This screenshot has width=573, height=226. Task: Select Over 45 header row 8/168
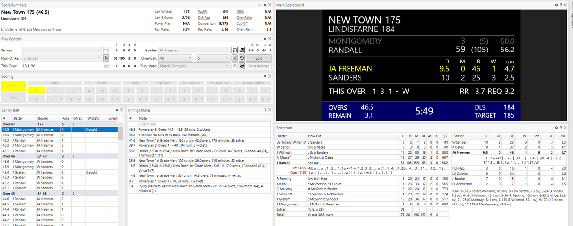59,194
